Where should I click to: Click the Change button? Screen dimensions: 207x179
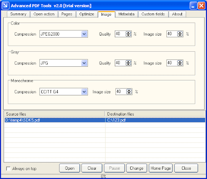pyautogui.click(x=137, y=168)
